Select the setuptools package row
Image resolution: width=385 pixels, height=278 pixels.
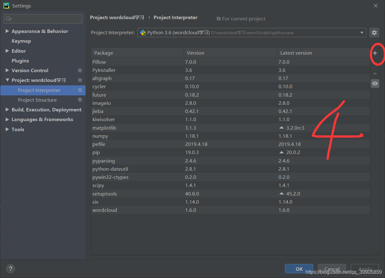pos(230,194)
